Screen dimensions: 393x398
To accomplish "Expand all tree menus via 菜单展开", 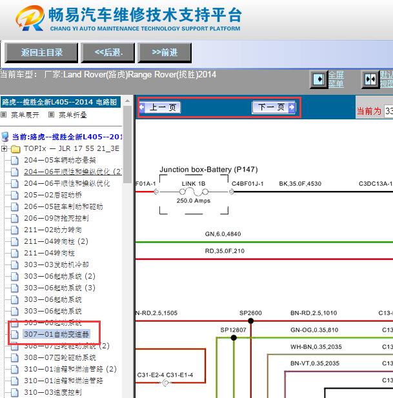I will click(x=25, y=115).
